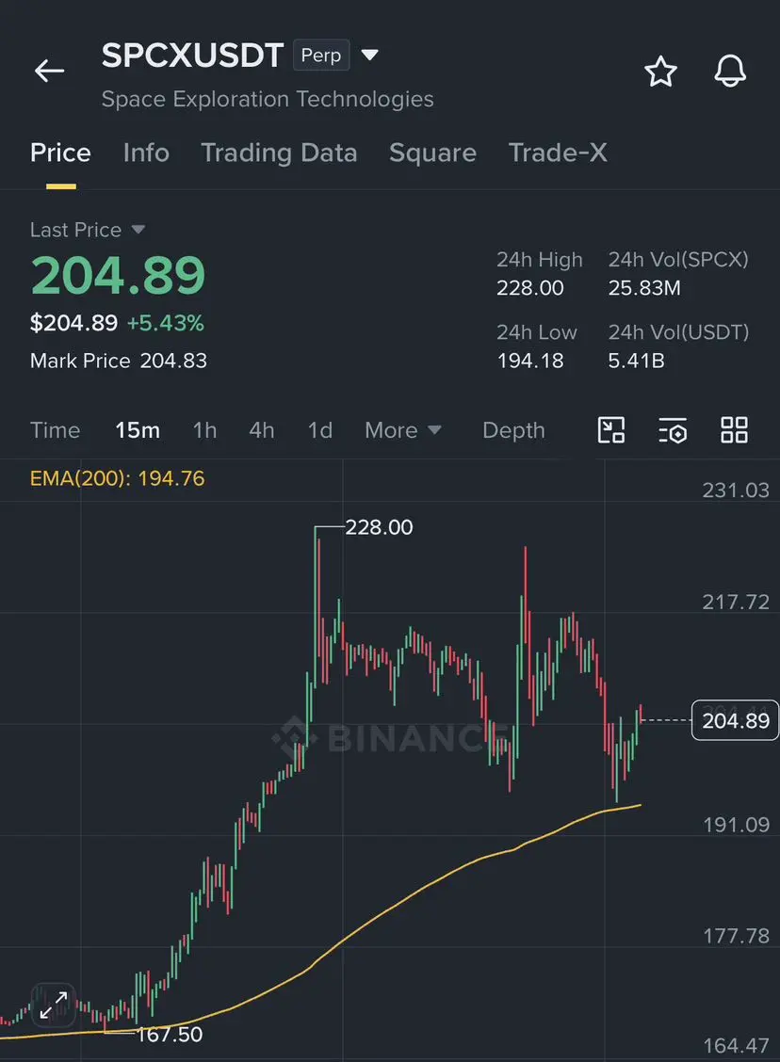Open the Trade-X tab
Viewport: 780px width, 1062px height.
(558, 153)
